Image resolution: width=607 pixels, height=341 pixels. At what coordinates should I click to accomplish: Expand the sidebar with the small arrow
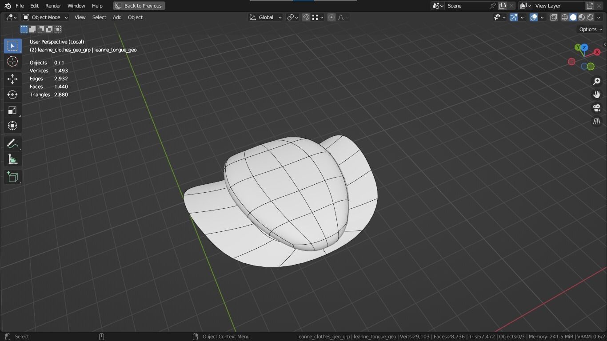(605, 44)
